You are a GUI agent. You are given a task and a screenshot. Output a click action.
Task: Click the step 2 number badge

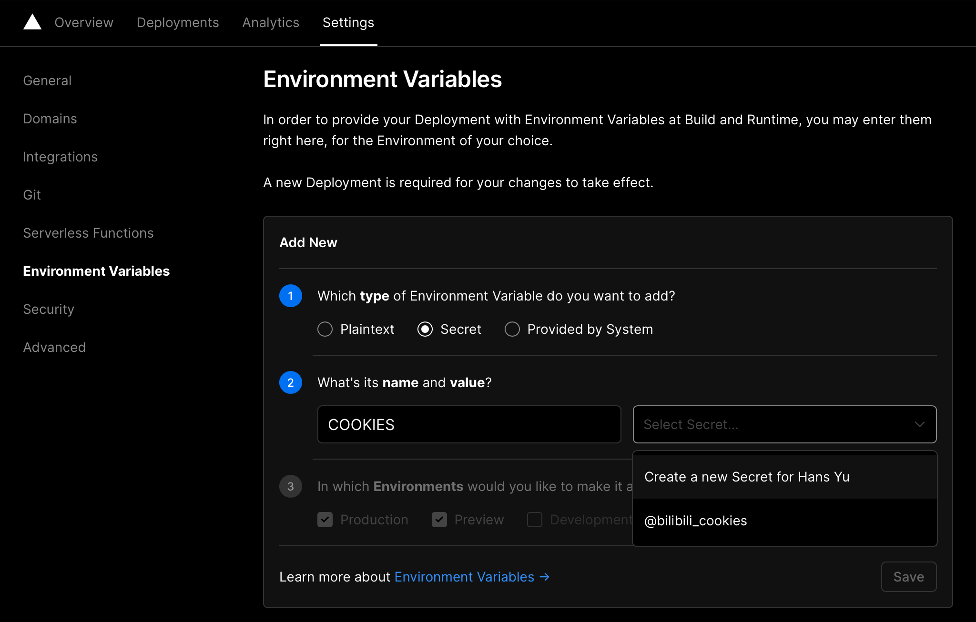click(x=290, y=382)
